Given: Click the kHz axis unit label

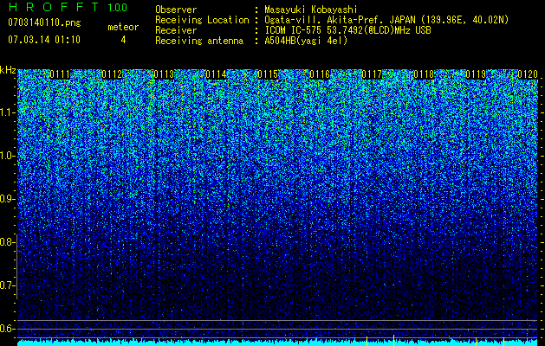Looking at the screenshot, I should (x=8, y=70).
